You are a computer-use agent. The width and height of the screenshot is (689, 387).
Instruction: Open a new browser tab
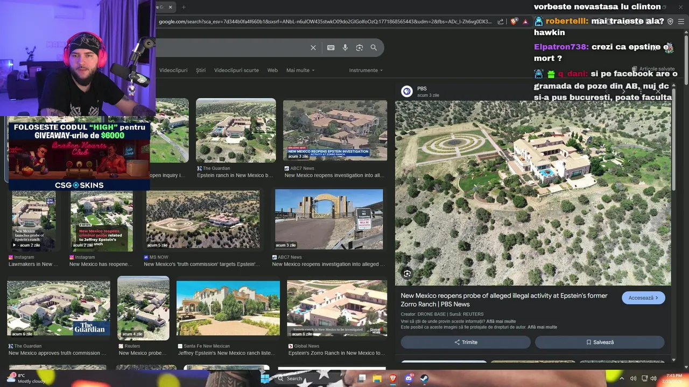click(x=184, y=7)
